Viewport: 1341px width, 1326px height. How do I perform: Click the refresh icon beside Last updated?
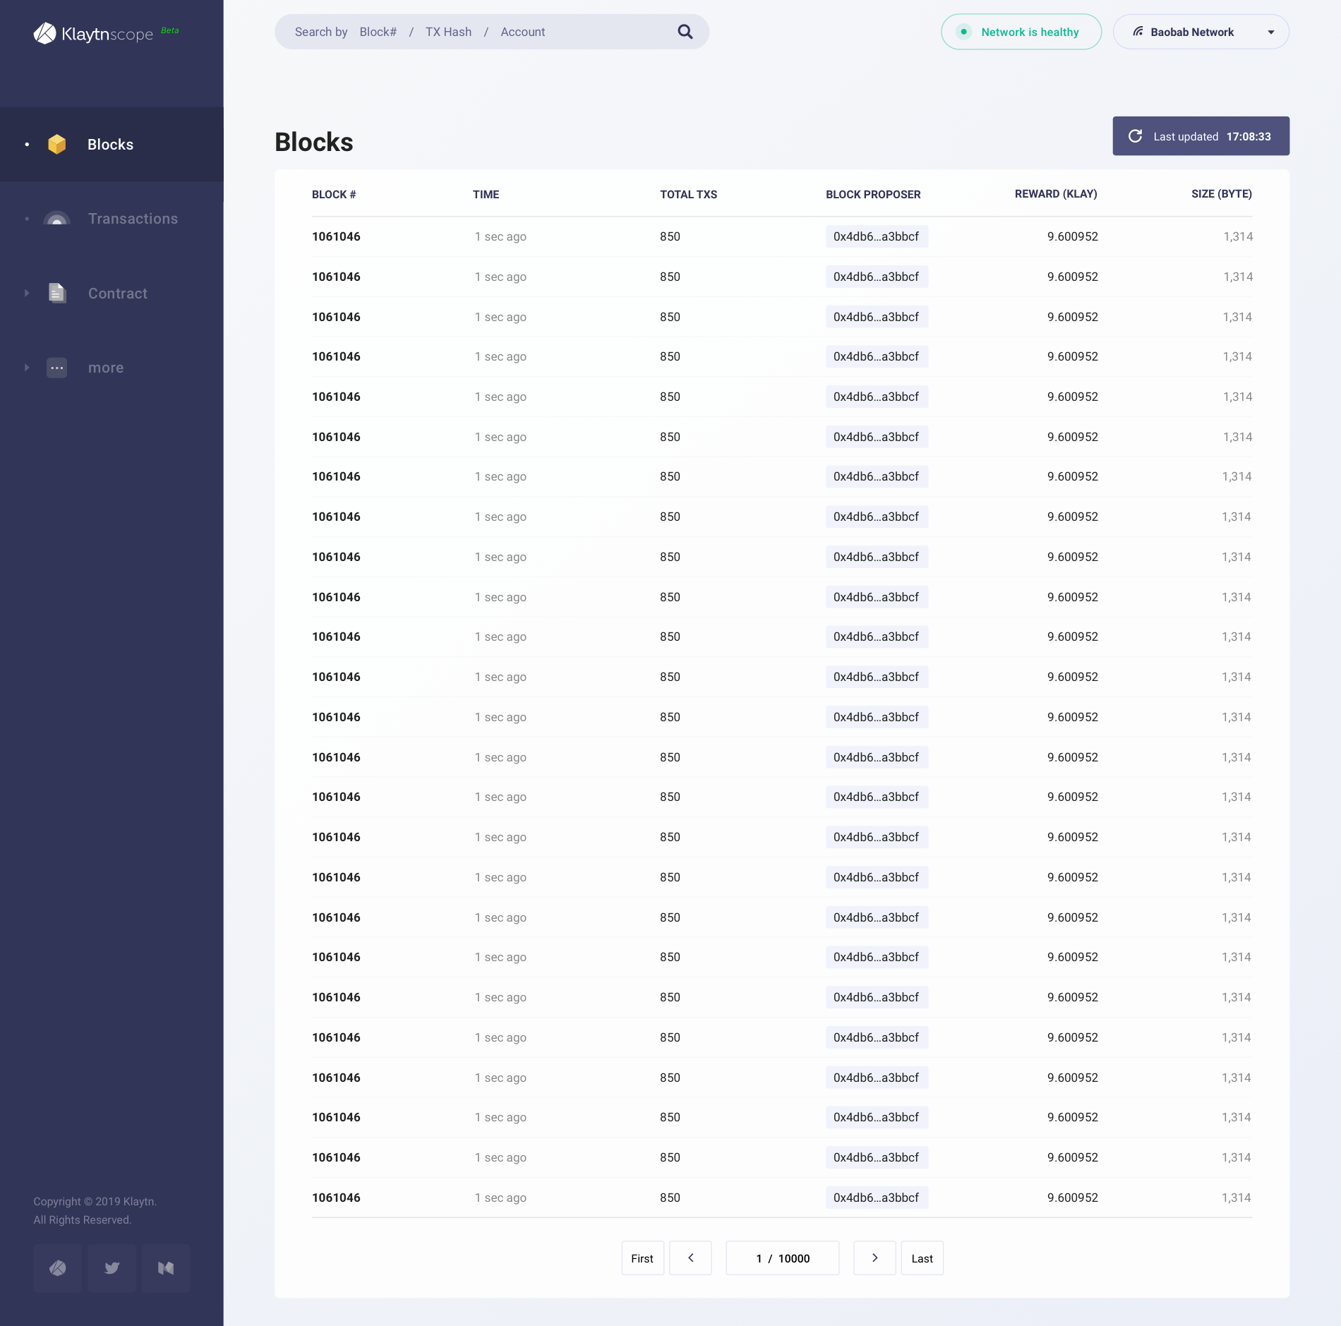click(x=1135, y=136)
